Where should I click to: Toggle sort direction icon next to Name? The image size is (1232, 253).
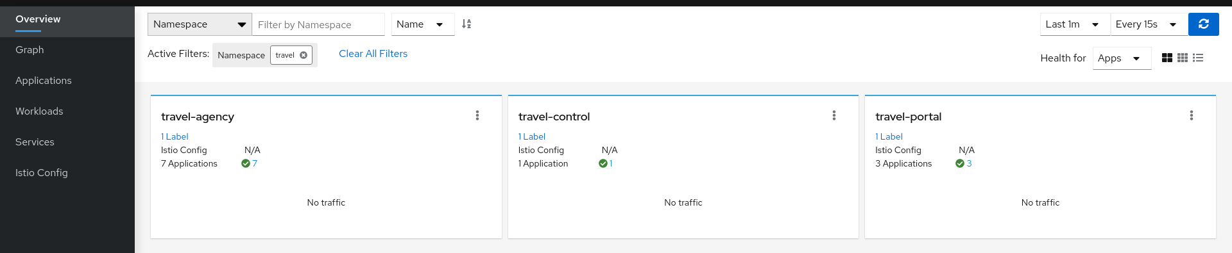tap(466, 24)
